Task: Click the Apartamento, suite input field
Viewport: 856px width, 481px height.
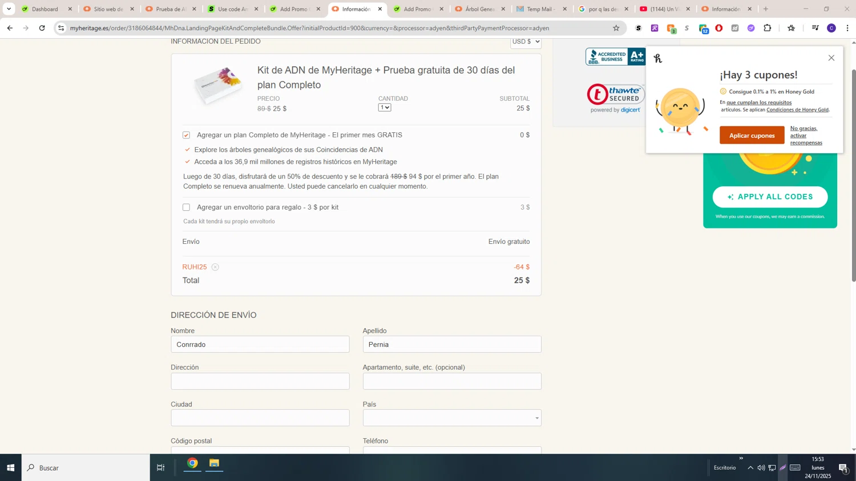Action: 452,381
